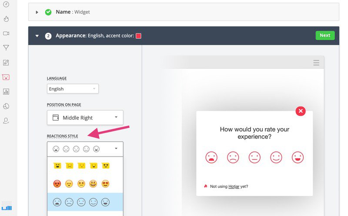Image resolution: width=348 pixels, height=216 pixels.
Task: Select the angry face rating in preview
Action: [x=211, y=157]
